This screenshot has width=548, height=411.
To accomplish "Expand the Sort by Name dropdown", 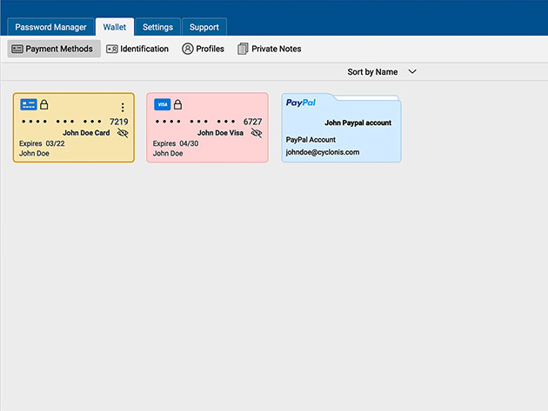I will click(x=412, y=72).
